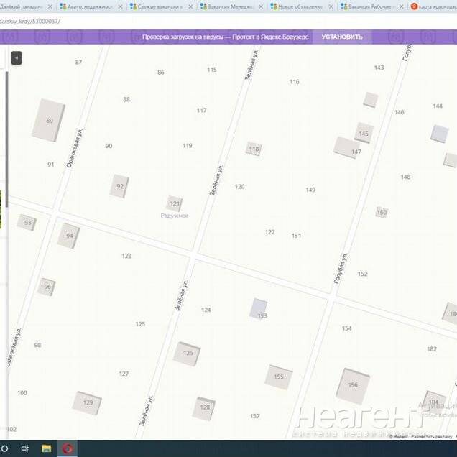Switch to the Авито недвижимость tab

click(86, 6)
